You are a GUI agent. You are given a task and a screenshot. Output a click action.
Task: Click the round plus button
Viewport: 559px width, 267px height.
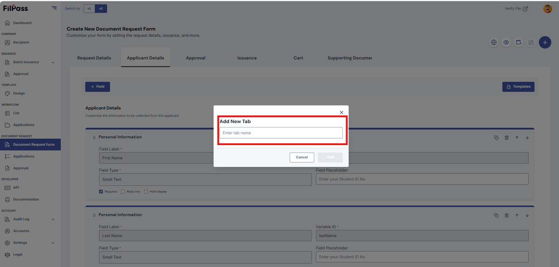click(545, 42)
